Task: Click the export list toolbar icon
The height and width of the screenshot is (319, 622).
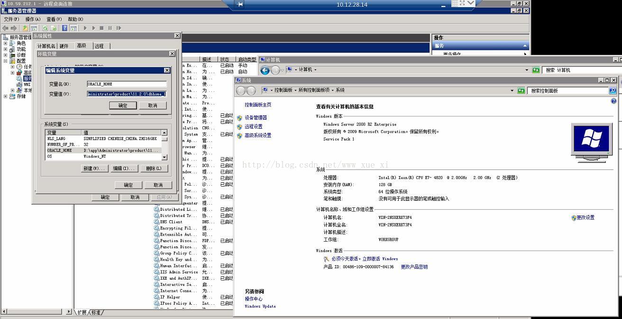Action: (54, 28)
